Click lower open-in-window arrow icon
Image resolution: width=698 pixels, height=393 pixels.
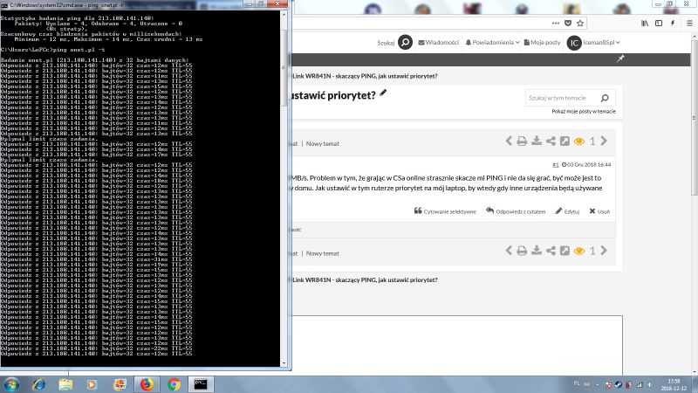click(565, 251)
